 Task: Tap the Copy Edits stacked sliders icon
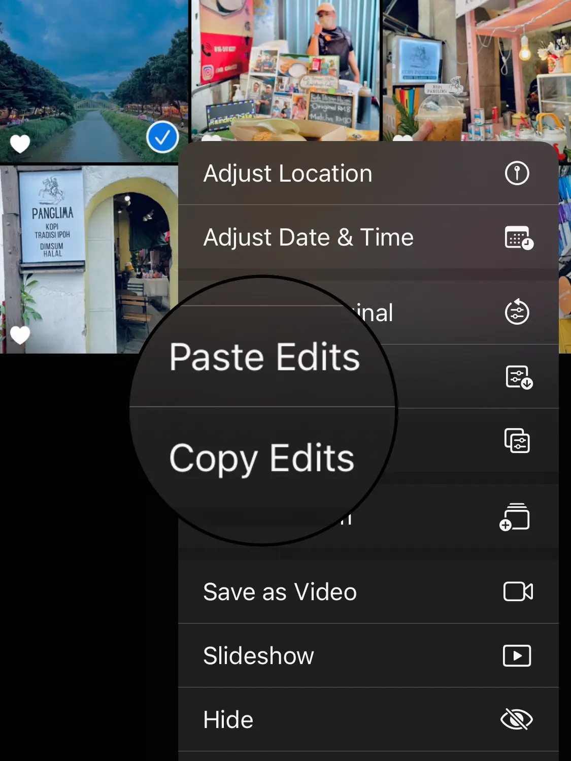517,440
